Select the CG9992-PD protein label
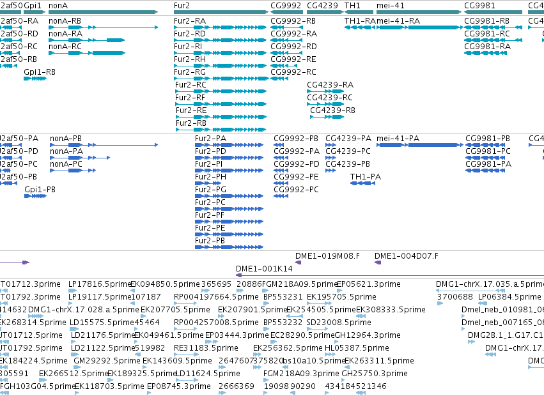Screen dimensions: 544x396 pos(297,164)
